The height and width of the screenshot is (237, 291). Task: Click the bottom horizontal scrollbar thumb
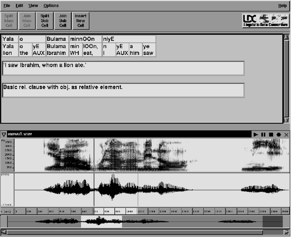[135, 232]
